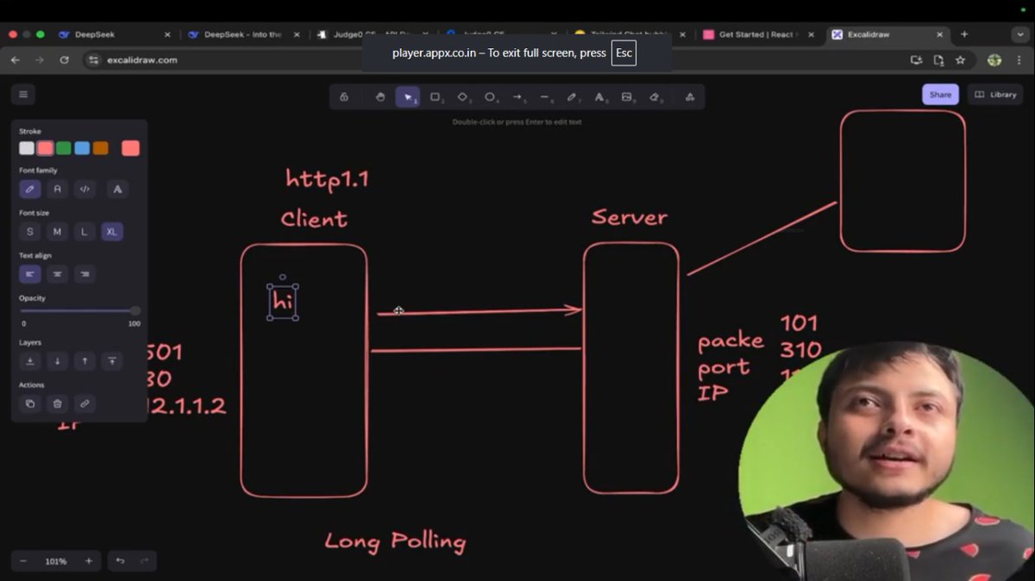The width and height of the screenshot is (1035, 581).
Task: Click the Share button
Action: [x=940, y=94]
